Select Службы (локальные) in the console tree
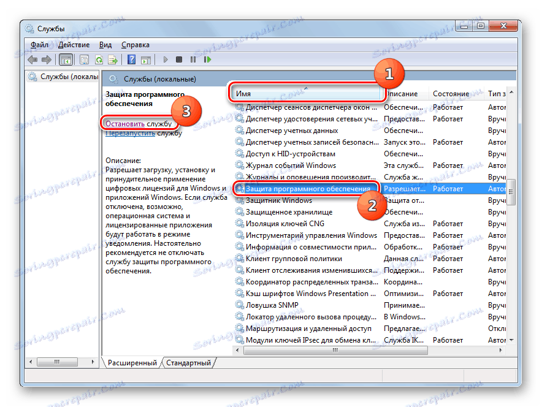 64,77
